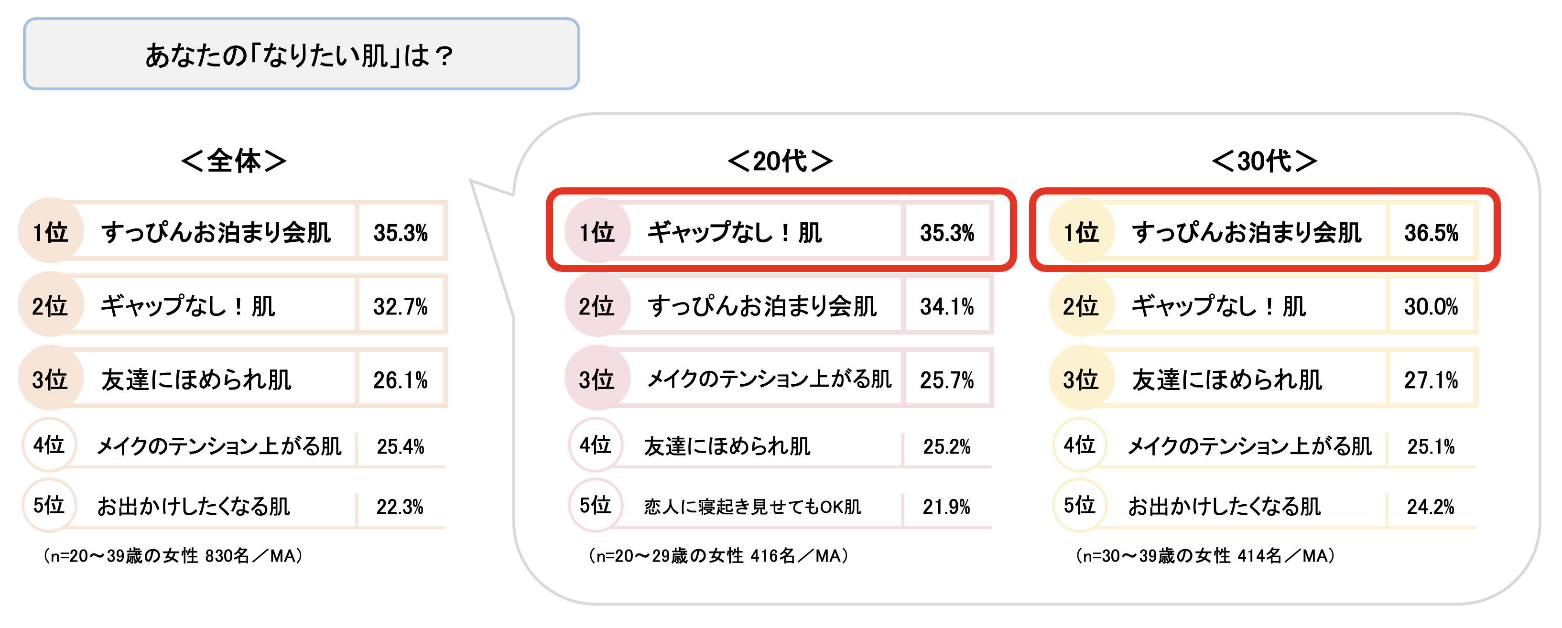The height and width of the screenshot is (628, 1562).
Task: Select the ＜全体＞ column heading
Action: tap(233, 161)
